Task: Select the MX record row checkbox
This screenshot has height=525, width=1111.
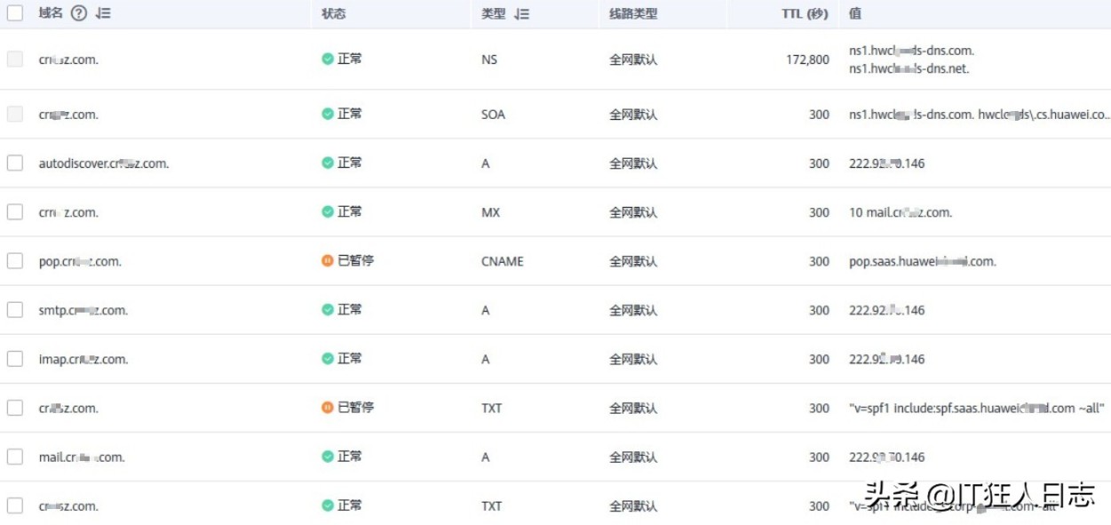Action: point(15,212)
